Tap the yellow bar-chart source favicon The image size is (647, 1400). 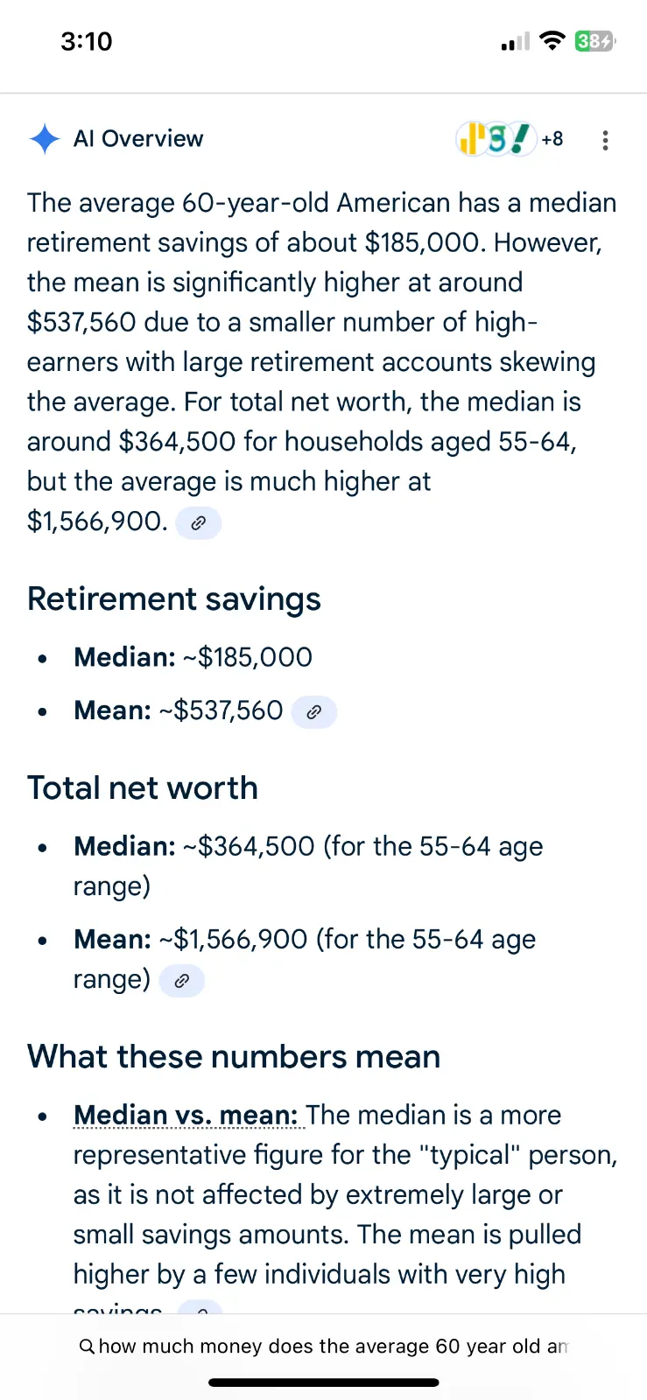(472, 139)
